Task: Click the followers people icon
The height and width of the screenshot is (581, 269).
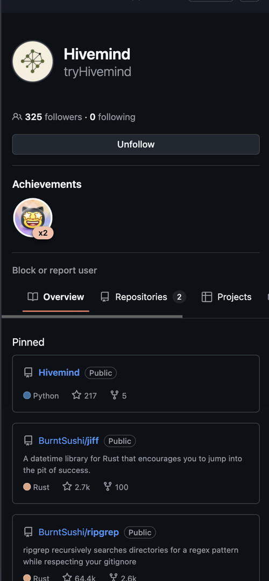Action: pyautogui.click(x=17, y=117)
